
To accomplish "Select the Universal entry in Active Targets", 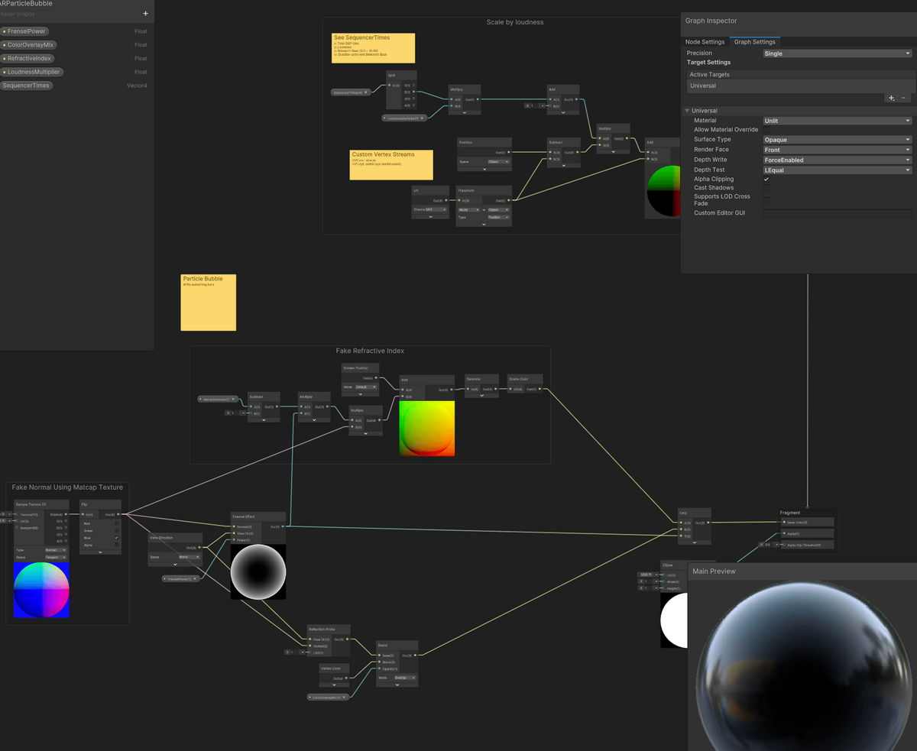I will tap(799, 86).
